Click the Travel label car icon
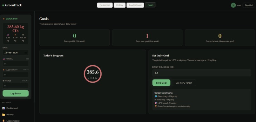The width and height of the screenshot is (256, 122). click(x=4, y=59)
